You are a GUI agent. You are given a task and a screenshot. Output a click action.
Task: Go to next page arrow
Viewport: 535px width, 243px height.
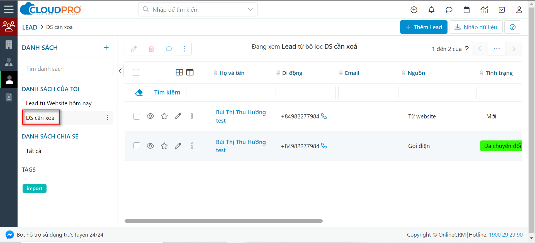coord(514,49)
